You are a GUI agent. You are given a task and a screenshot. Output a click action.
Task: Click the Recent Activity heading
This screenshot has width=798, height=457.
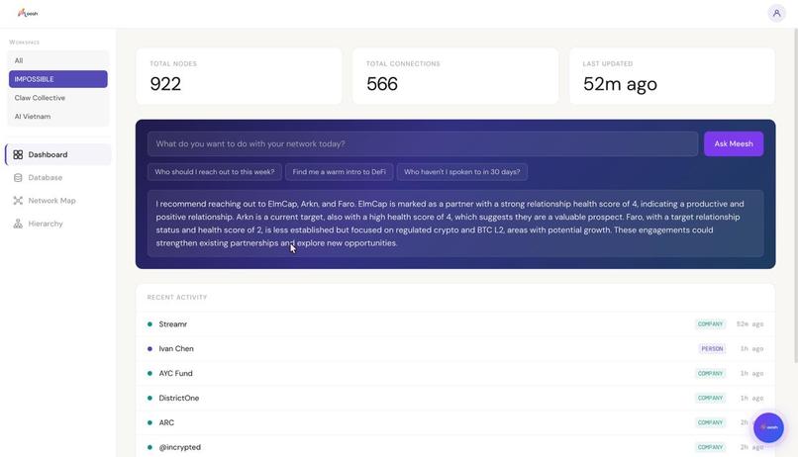pos(177,298)
